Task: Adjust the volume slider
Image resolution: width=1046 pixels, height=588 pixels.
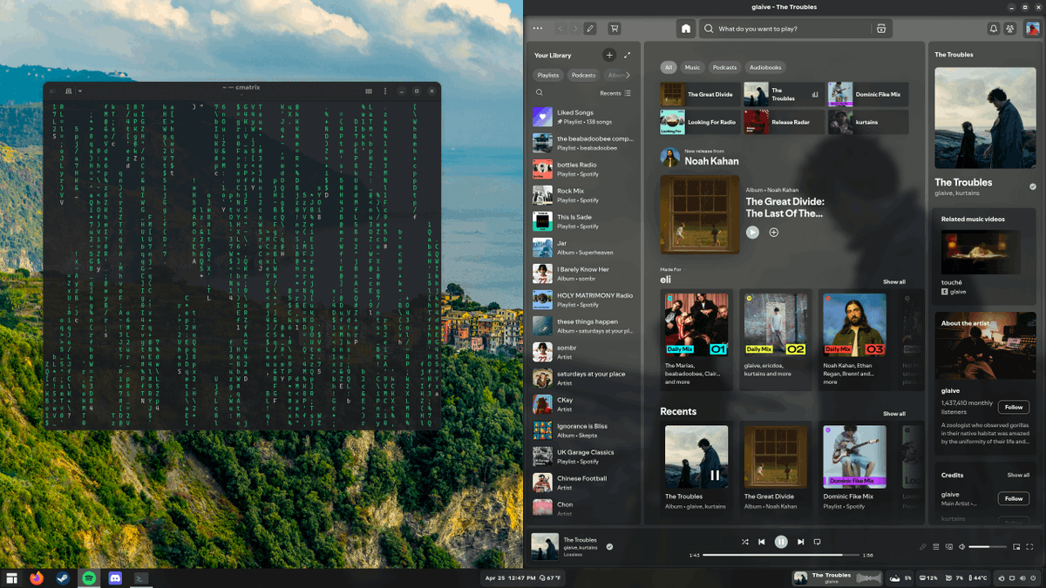Action: point(986,547)
